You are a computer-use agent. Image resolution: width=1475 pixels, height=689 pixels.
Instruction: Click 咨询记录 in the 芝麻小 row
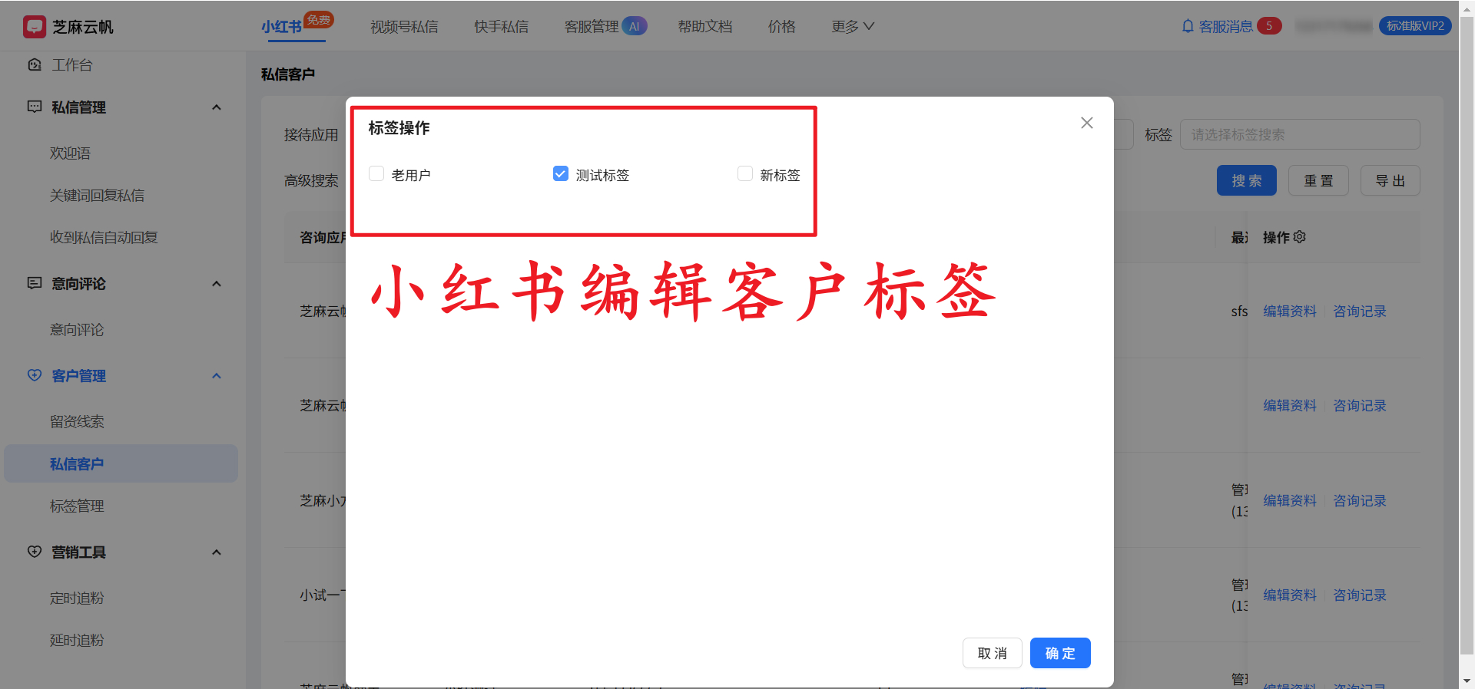click(x=1360, y=501)
